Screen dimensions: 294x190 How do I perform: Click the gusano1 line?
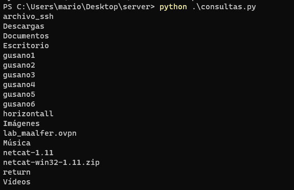click(19, 56)
